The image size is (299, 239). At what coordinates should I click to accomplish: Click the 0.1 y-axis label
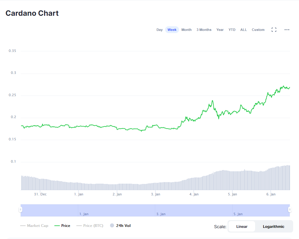tap(13, 161)
